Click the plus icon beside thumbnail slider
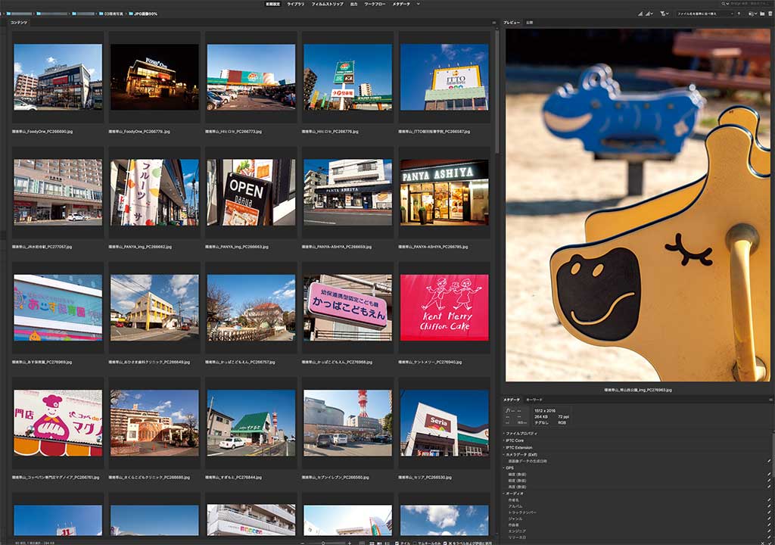775x545 pixels. (x=350, y=543)
